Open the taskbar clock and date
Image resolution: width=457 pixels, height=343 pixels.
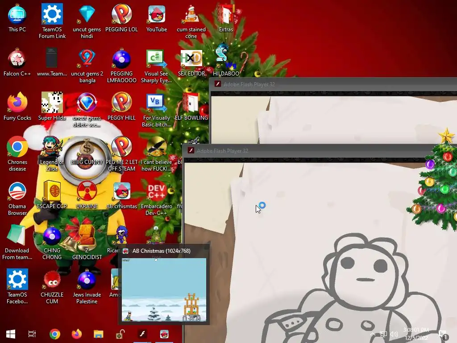tap(416, 334)
